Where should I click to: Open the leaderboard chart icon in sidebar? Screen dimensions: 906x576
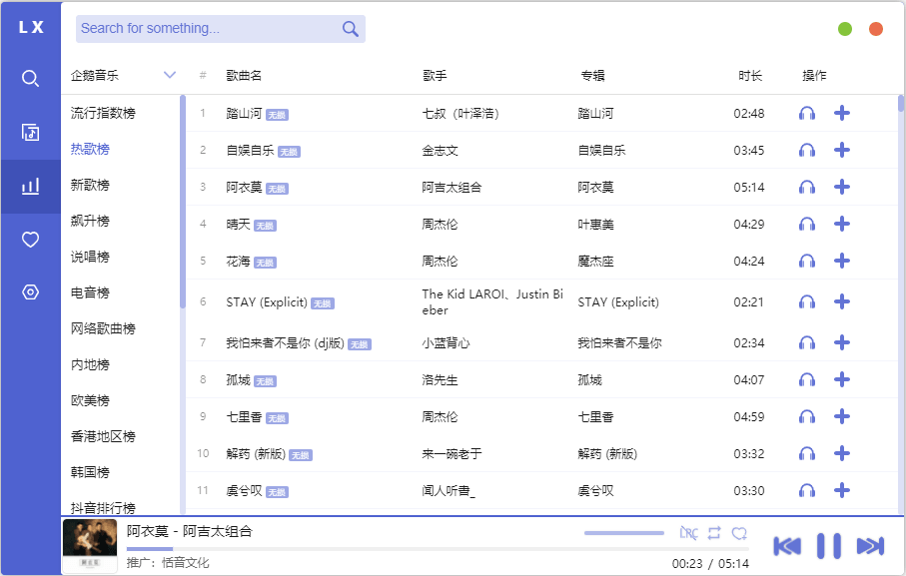[x=30, y=187]
